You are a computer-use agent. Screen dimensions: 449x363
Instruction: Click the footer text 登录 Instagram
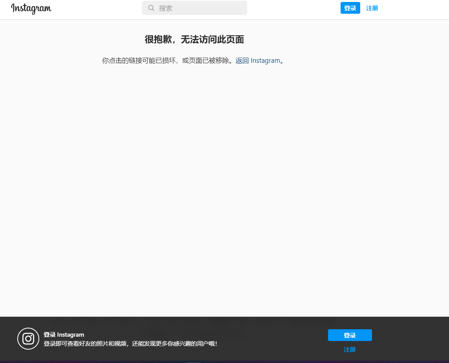(64, 334)
